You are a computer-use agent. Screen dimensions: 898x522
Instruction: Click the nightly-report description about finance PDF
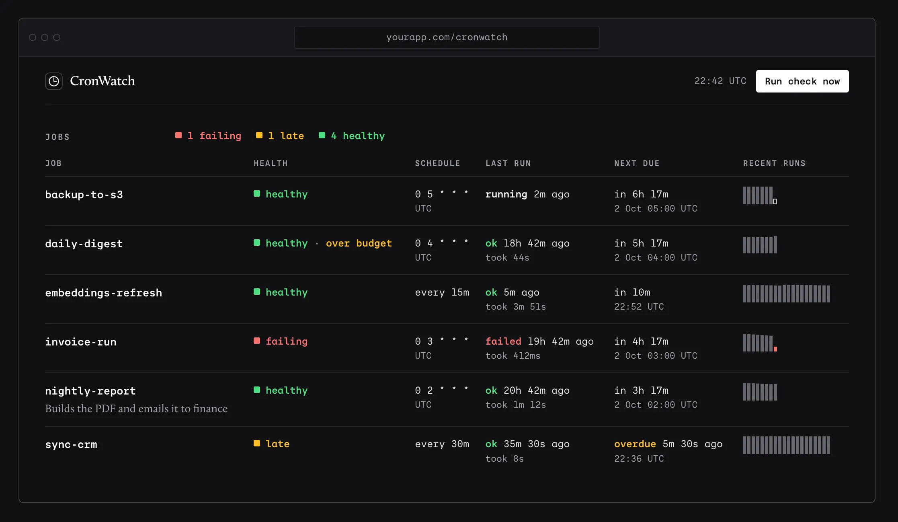click(x=136, y=409)
